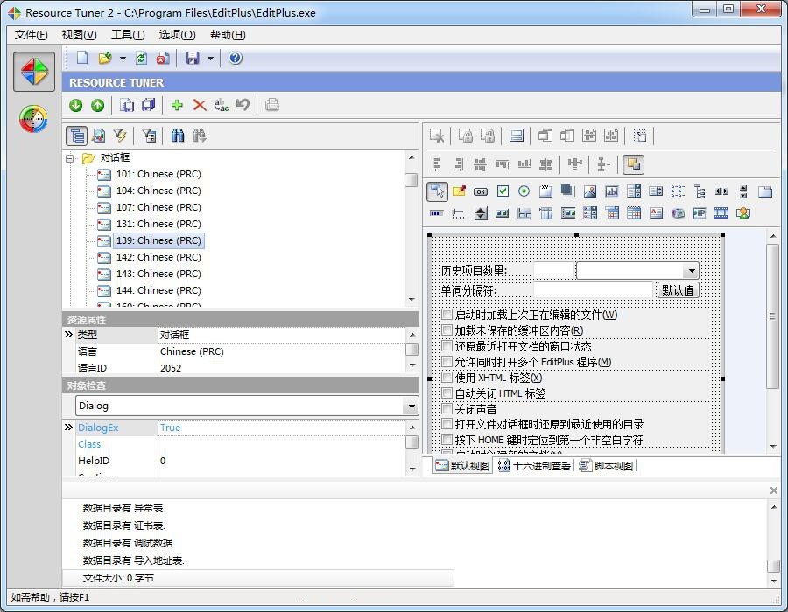Screen dimensions: 788x612
Task: Open the 历史项目数量 combo box dropdown
Action: coord(692,271)
